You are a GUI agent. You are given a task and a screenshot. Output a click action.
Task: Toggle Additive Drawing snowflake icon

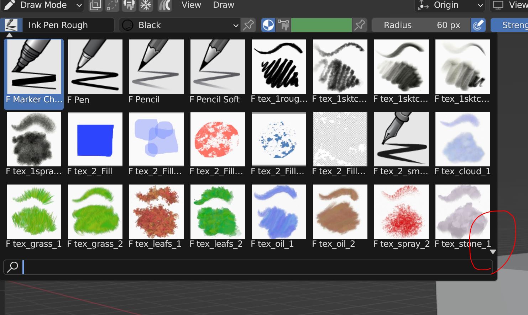click(x=146, y=5)
